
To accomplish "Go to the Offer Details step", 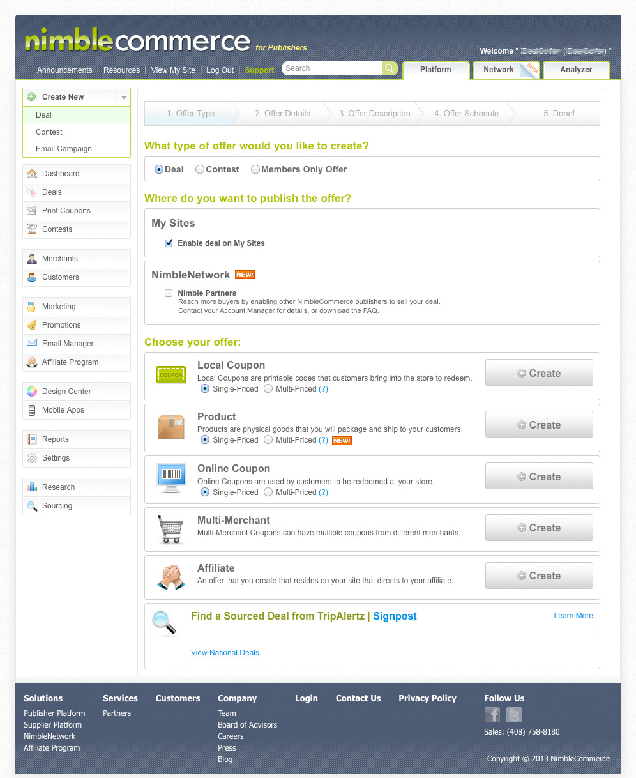I will (283, 114).
